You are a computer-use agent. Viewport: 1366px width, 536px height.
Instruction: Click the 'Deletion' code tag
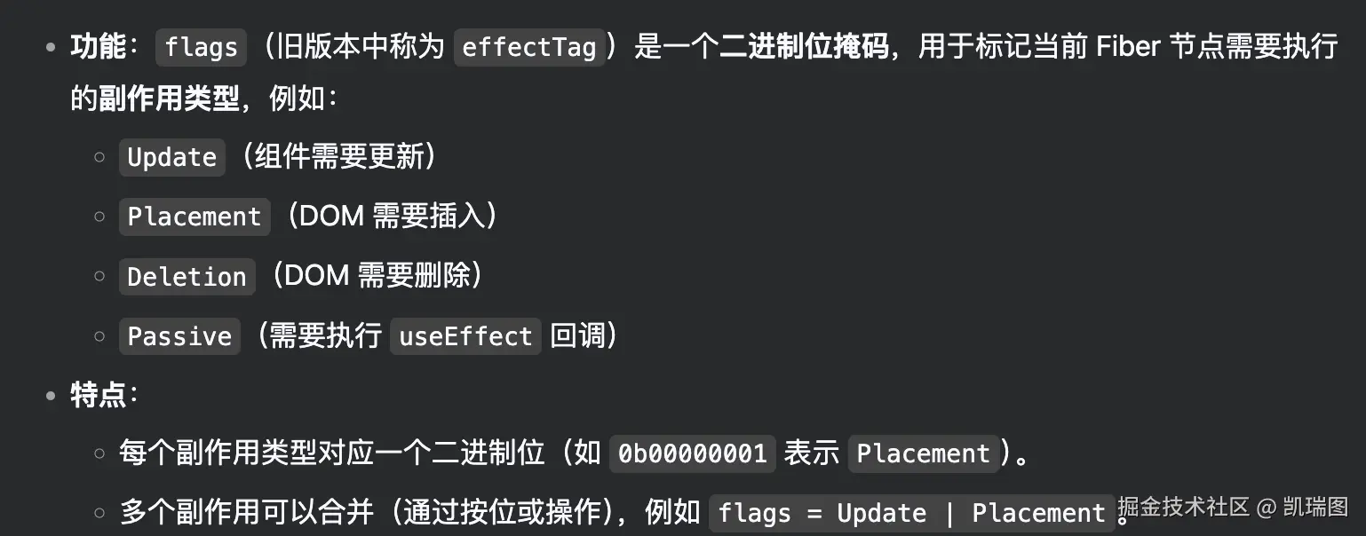(187, 277)
